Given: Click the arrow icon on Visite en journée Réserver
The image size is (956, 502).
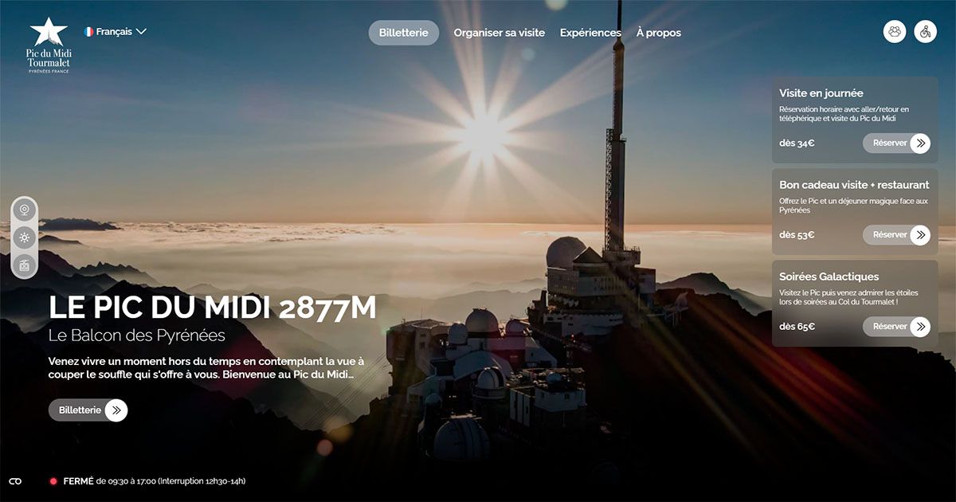Looking at the screenshot, I should click(x=920, y=143).
